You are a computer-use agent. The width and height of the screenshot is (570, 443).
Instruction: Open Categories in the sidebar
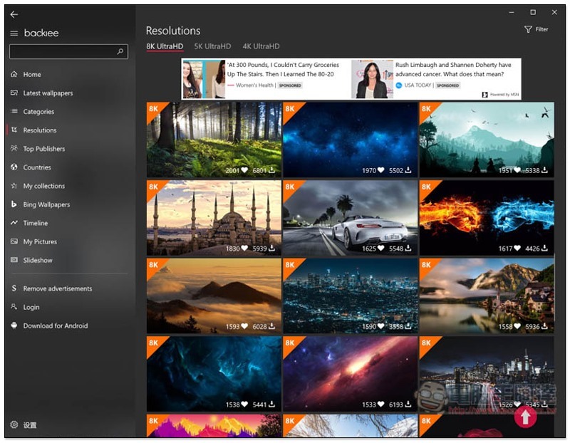[38, 112]
